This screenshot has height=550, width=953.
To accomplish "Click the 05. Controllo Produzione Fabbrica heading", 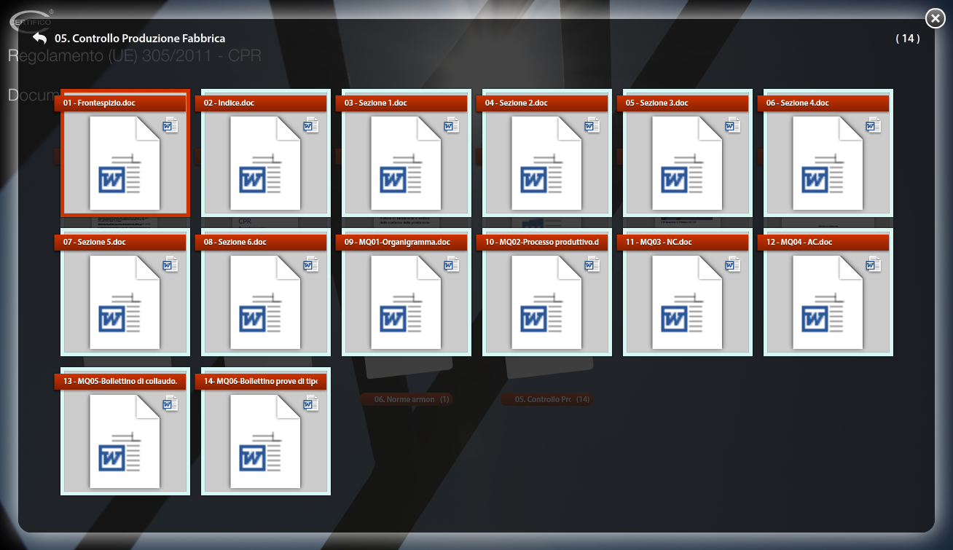I will [x=140, y=39].
